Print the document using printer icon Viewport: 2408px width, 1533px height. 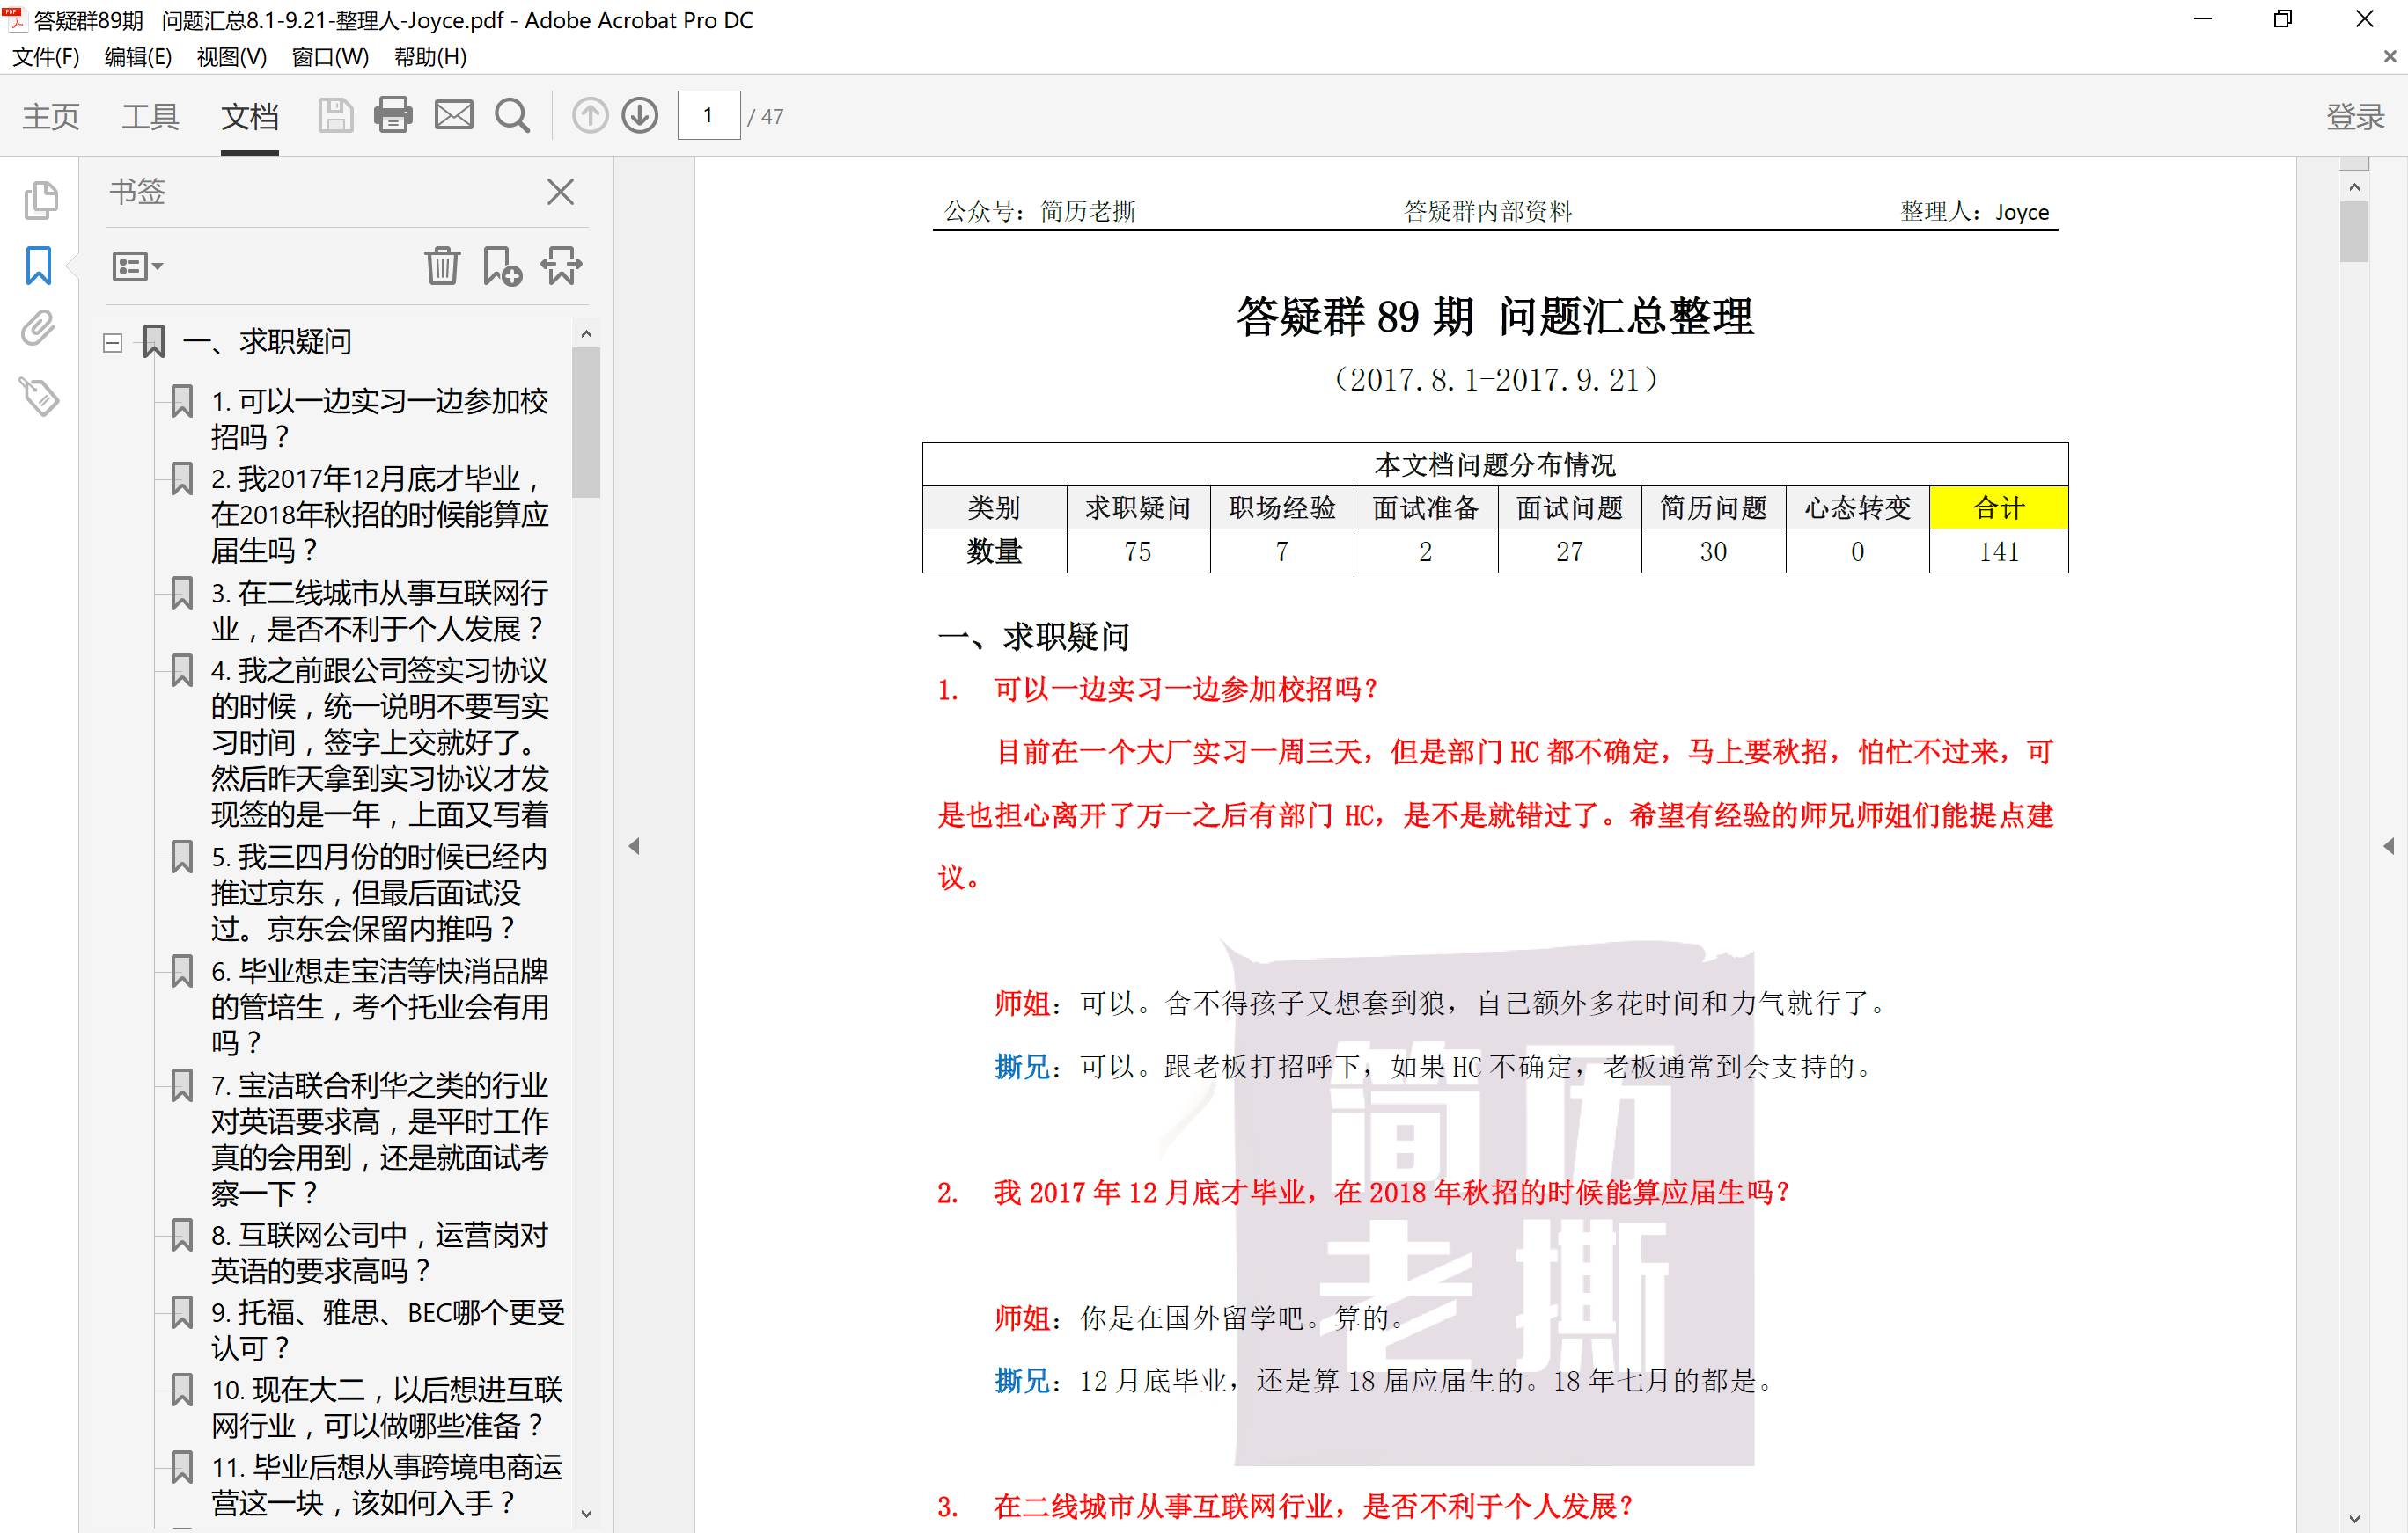393,116
